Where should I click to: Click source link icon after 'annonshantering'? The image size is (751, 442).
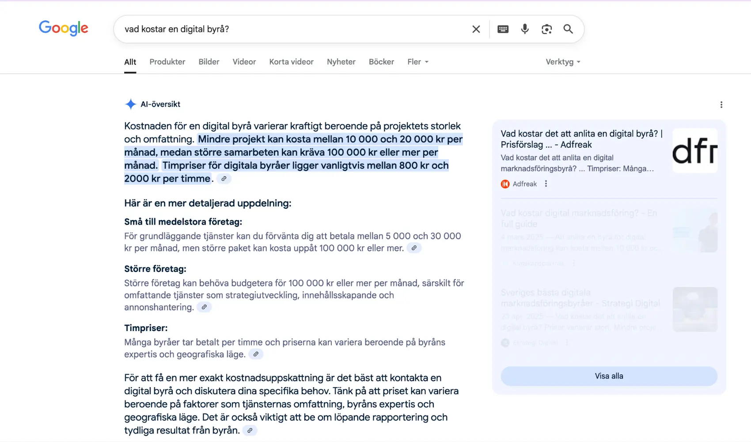click(x=204, y=307)
